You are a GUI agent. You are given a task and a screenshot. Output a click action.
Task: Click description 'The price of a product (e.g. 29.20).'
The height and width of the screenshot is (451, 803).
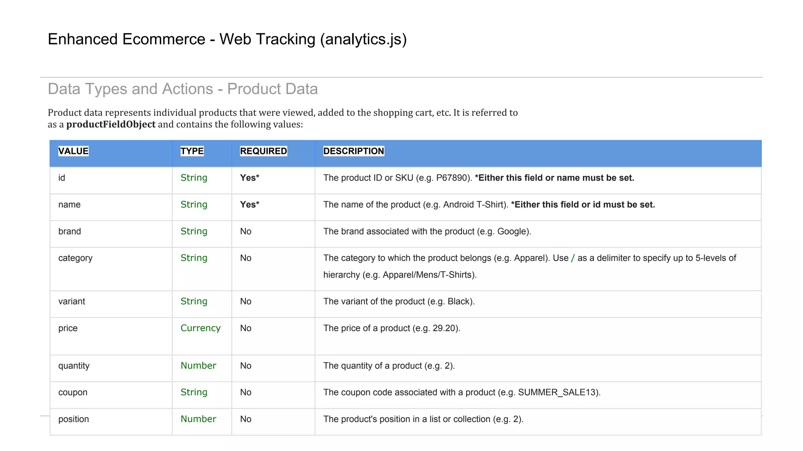click(x=392, y=328)
